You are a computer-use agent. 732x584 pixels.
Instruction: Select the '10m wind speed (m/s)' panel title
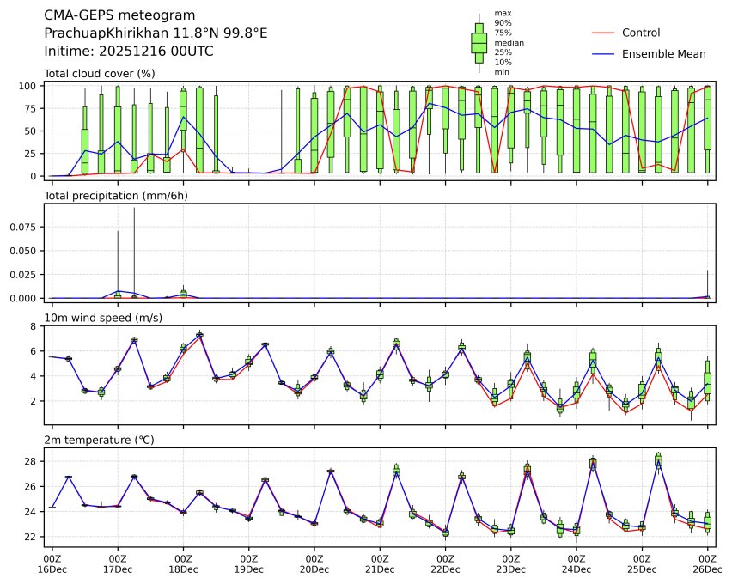pos(103,319)
